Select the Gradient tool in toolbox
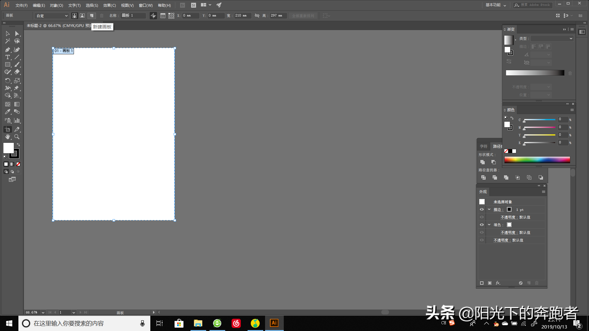589x331 pixels. pos(17,104)
